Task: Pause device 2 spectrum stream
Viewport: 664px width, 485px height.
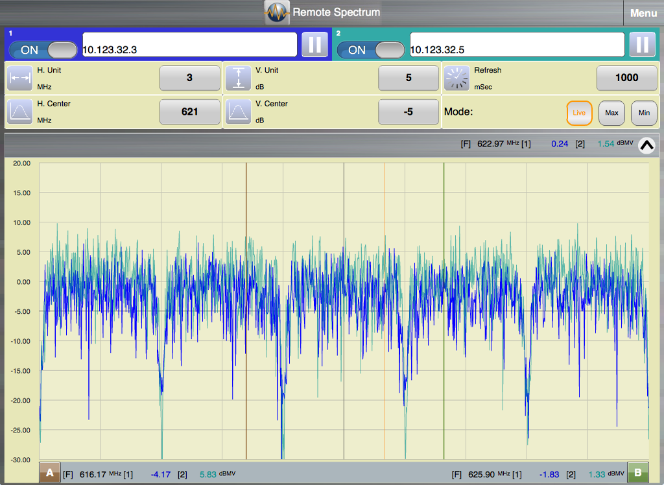Action: 642,45
